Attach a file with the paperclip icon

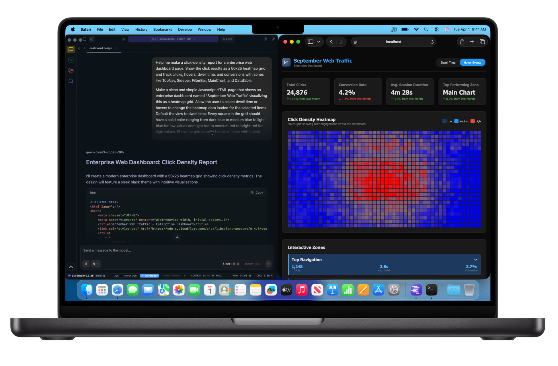point(86,264)
